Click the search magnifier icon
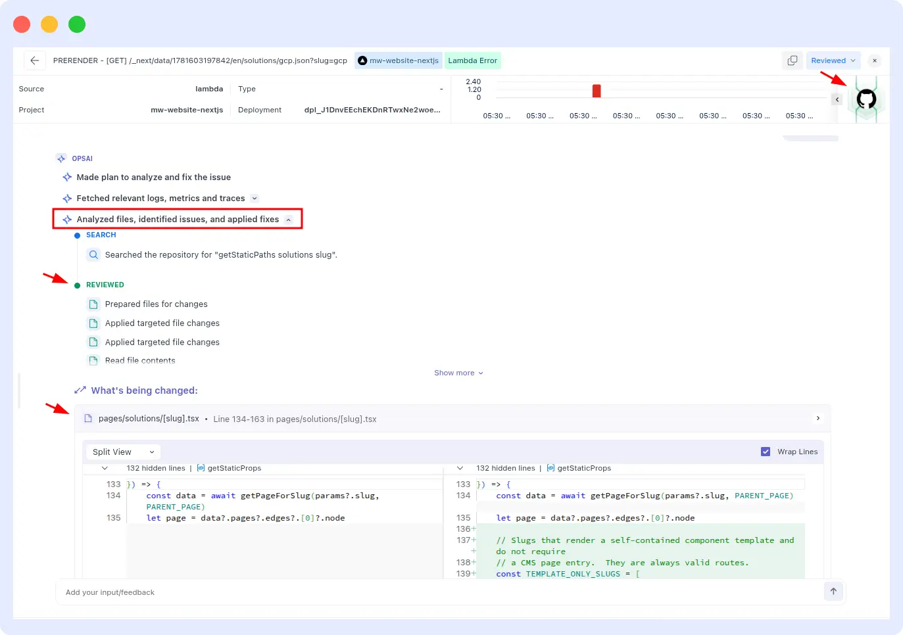903x635 pixels. [93, 254]
